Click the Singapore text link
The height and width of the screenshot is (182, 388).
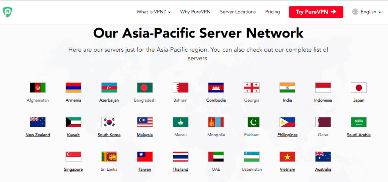73,170
